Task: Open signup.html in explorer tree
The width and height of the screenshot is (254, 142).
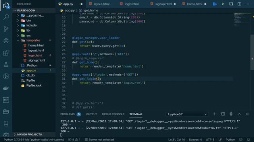Action: click(37, 60)
